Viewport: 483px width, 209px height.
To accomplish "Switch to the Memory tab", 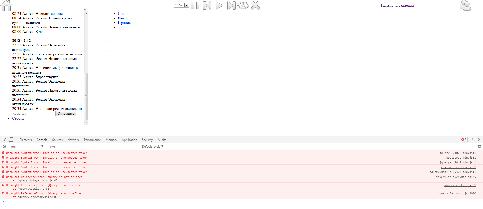I will click(x=111, y=140).
